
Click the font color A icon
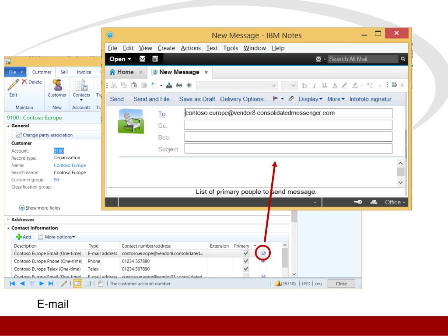[335, 85]
